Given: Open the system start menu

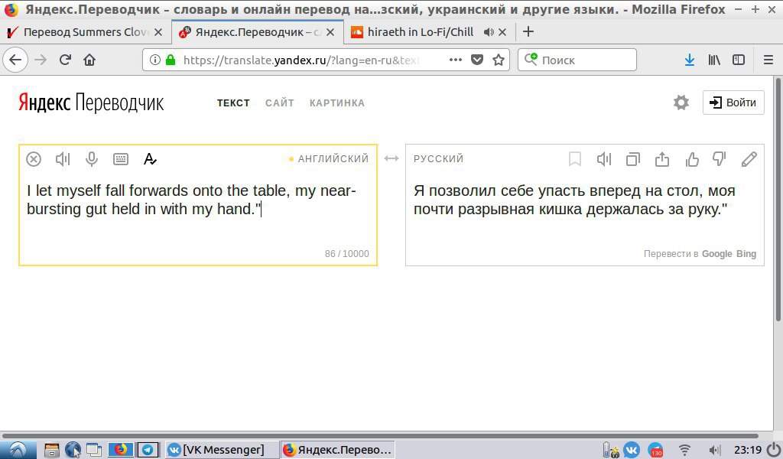Looking at the screenshot, I should pos(18,450).
